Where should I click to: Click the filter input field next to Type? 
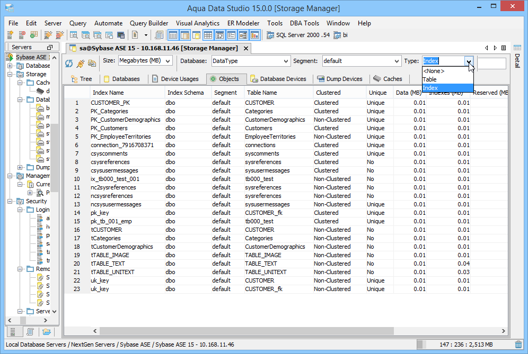pyautogui.click(x=491, y=63)
